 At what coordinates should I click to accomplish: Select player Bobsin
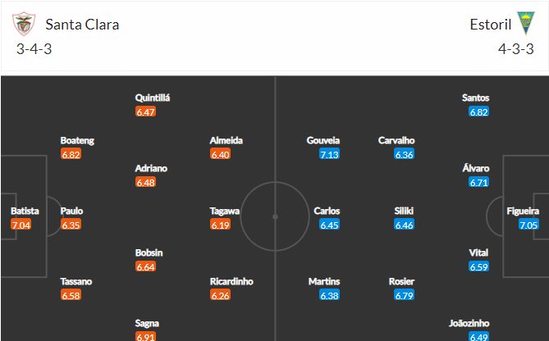click(149, 252)
